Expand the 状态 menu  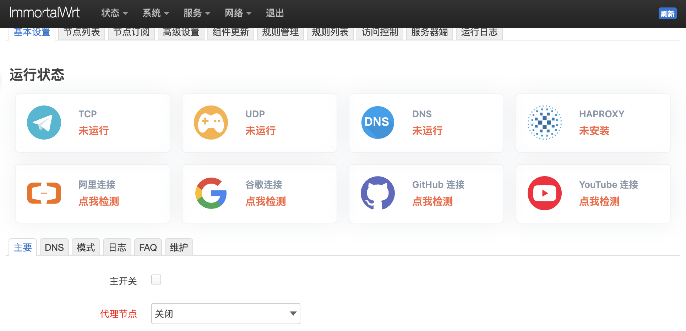114,13
